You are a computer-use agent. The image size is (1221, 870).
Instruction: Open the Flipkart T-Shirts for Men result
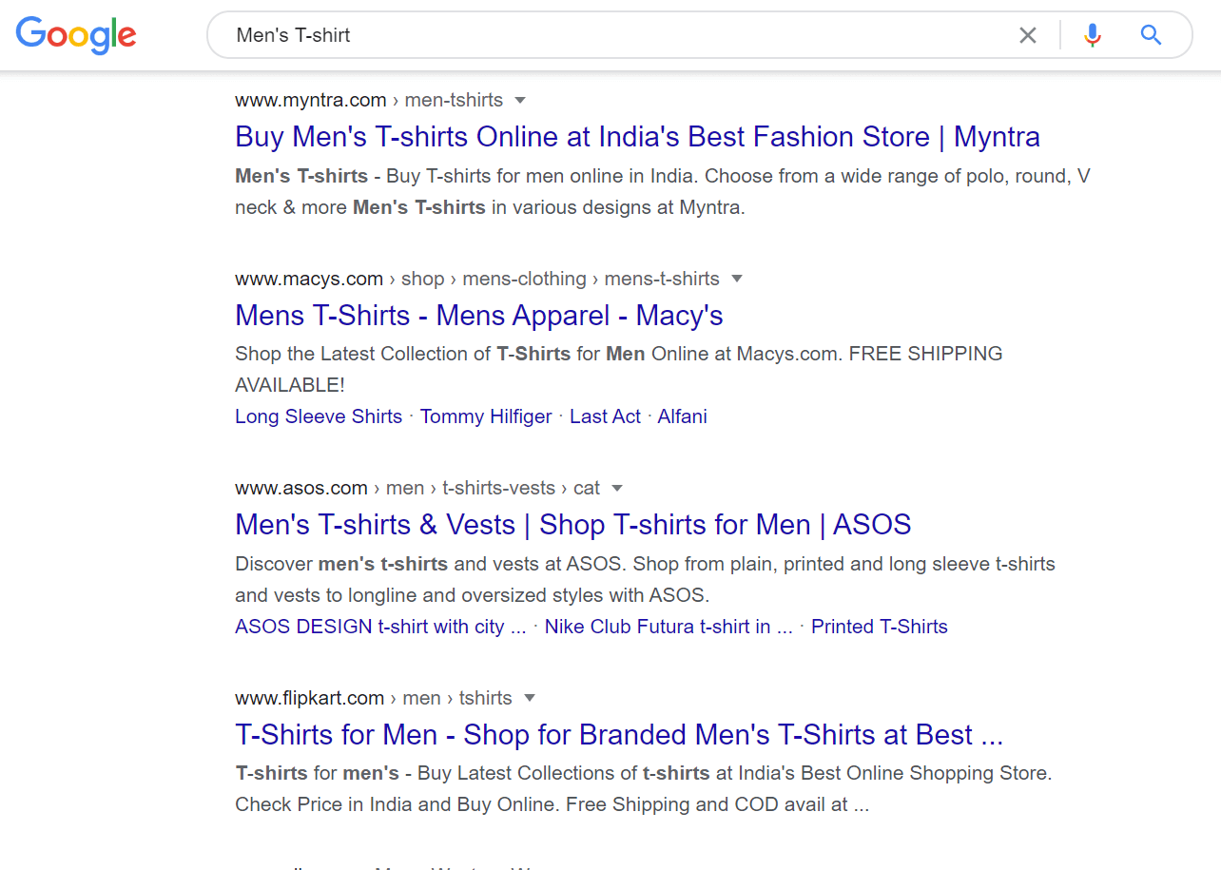point(620,734)
